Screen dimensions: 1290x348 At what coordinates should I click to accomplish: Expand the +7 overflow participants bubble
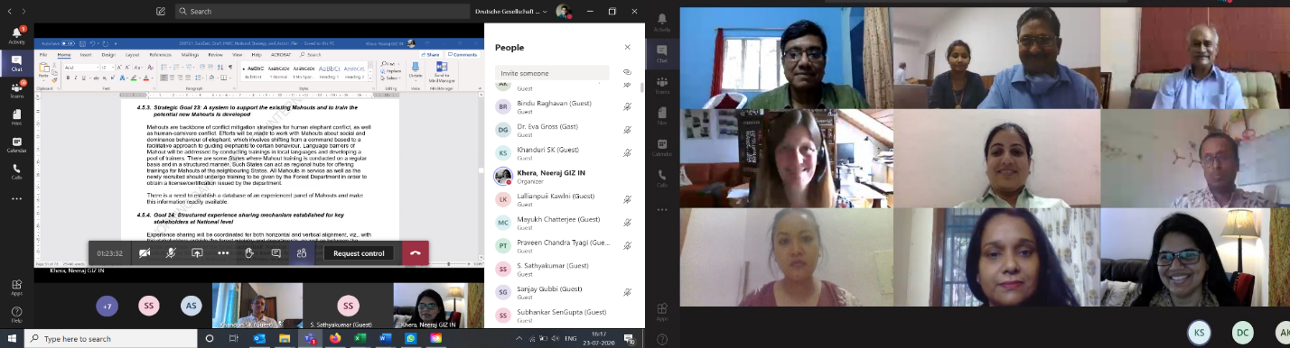pyautogui.click(x=107, y=307)
